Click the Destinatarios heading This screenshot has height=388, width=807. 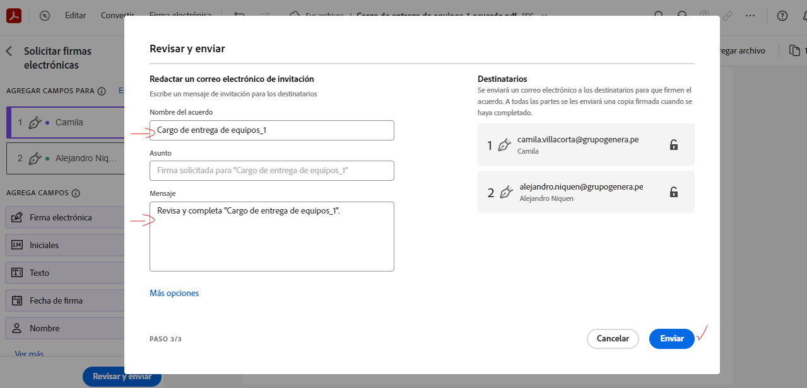502,79
